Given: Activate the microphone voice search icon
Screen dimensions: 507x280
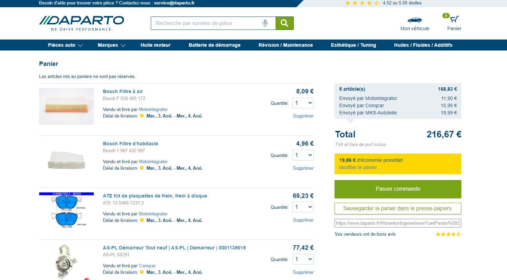Looking at the screenshot, I should tap(265, 23).
